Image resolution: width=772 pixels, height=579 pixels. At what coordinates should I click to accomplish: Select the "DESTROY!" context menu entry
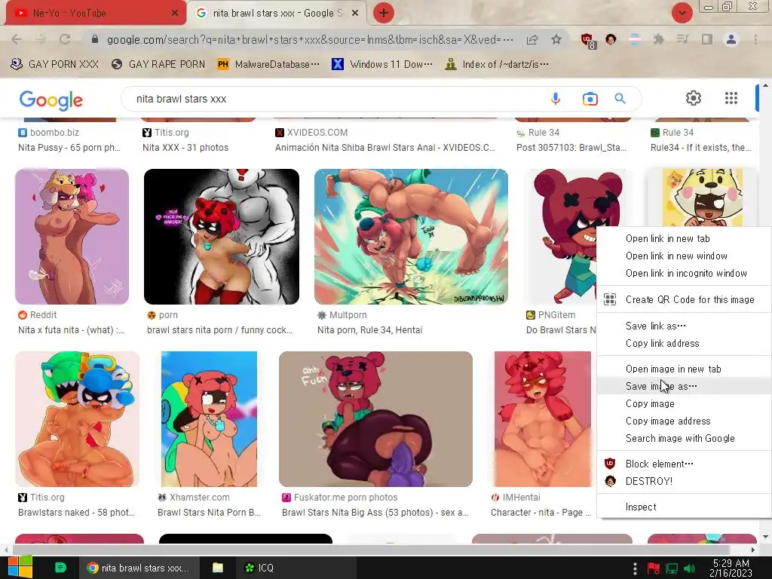click(x=649, y=481)
